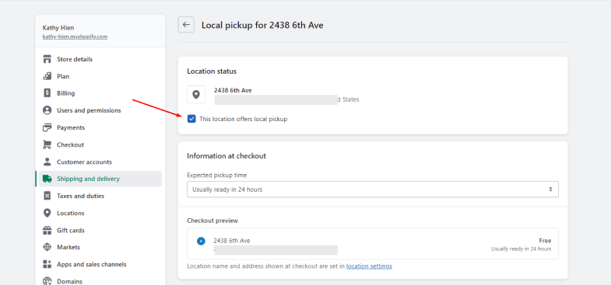This screenshot has width=611, height=285.
Task: Click the Location status heading
Action: [x=212, y=71]
